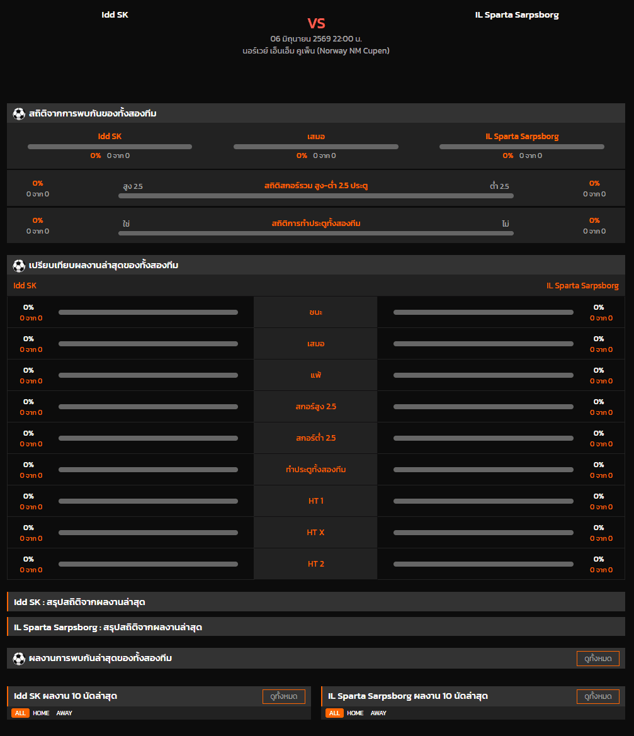Select ALL tab under IL Sparta Sarpsborg matches
The width and height of the screenshot is (634, 736).
click(334, 713)
